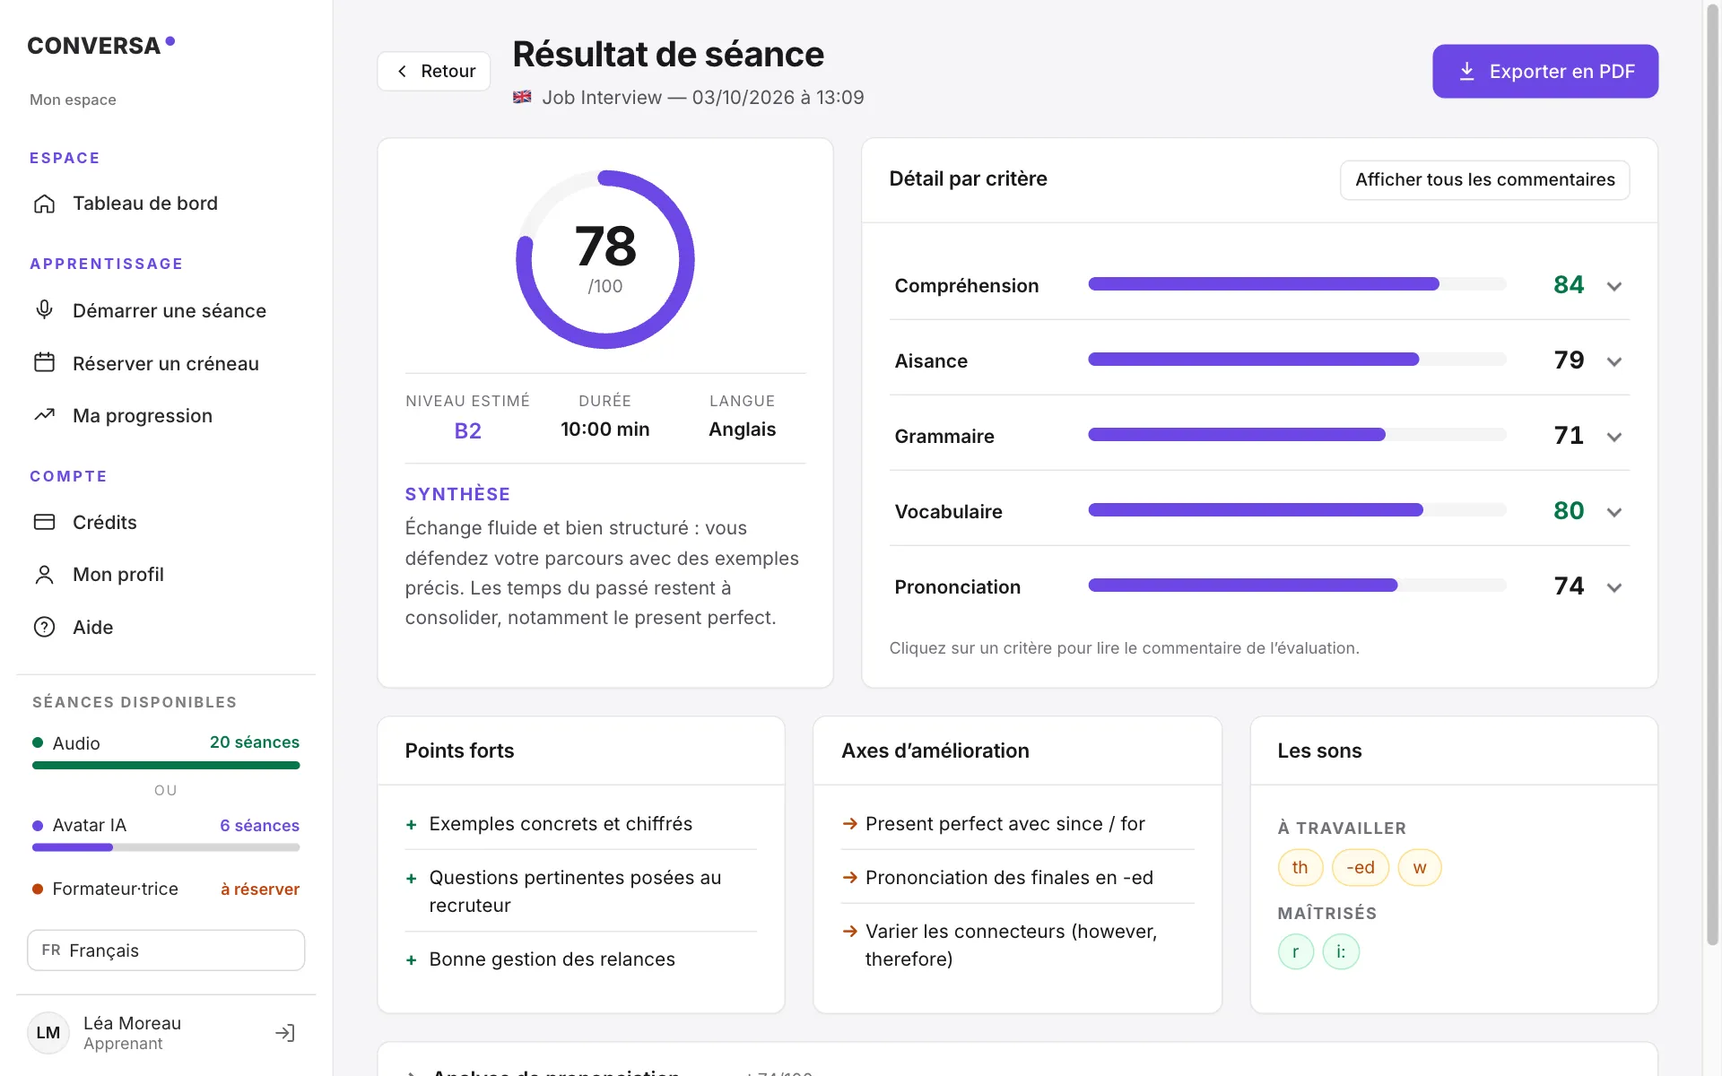The width and height of the screenshot is (1722, 1076).
Task: Select the 'th' sound chip
Action: point(1300,867)
